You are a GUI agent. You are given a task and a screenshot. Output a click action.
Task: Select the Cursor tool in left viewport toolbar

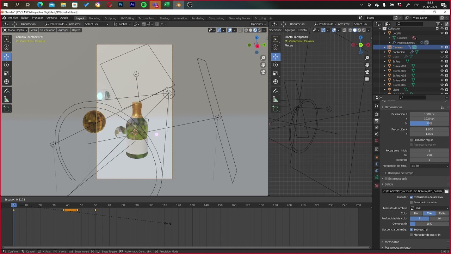[x=6, y=47]
